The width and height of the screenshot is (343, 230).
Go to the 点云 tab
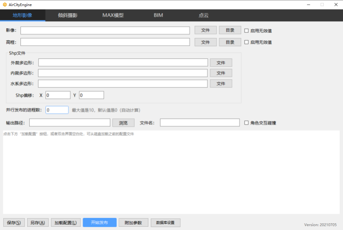point(204,15)
